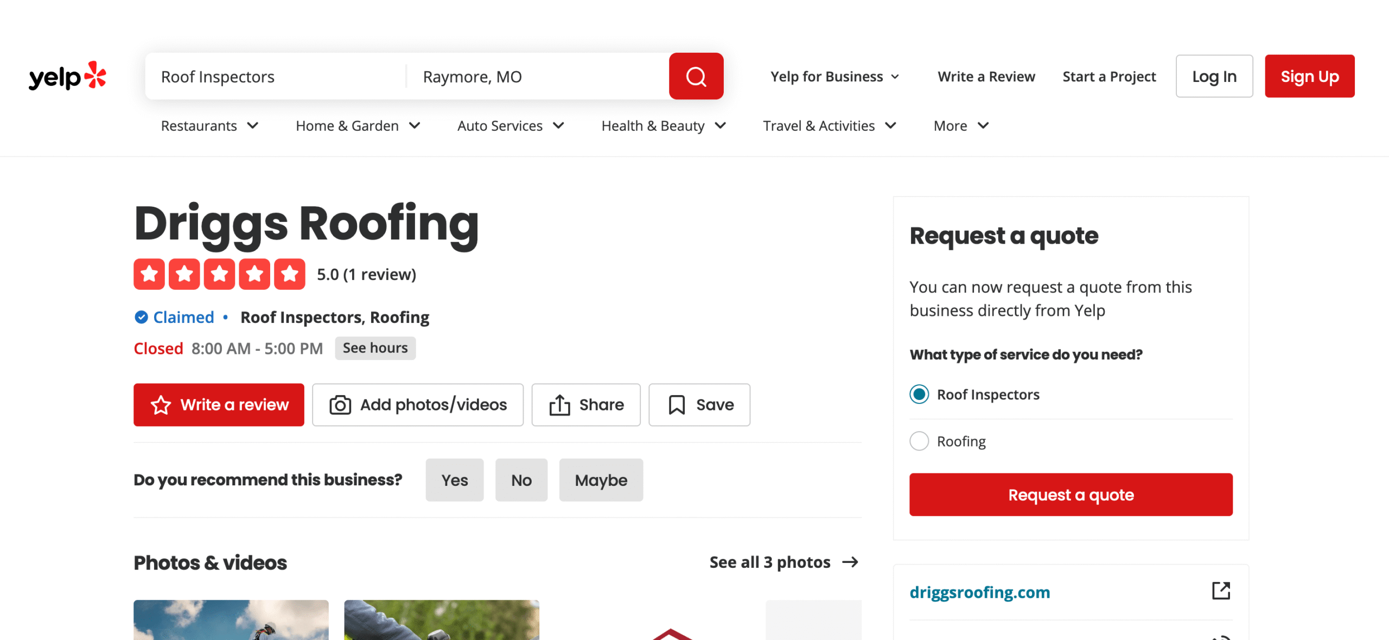Click the five-star rating display
Image resolution: width=1389 pixels, height=640 pixels.
[x=219, y=274]
